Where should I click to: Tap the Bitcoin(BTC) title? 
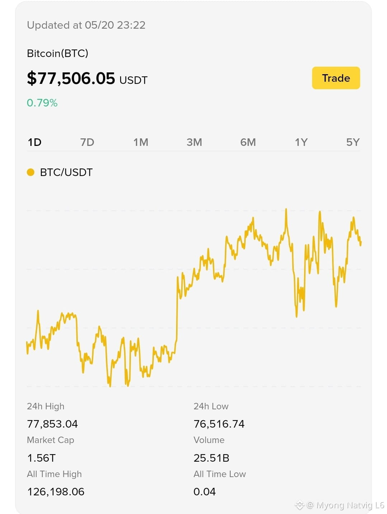(x=57, y=53)
